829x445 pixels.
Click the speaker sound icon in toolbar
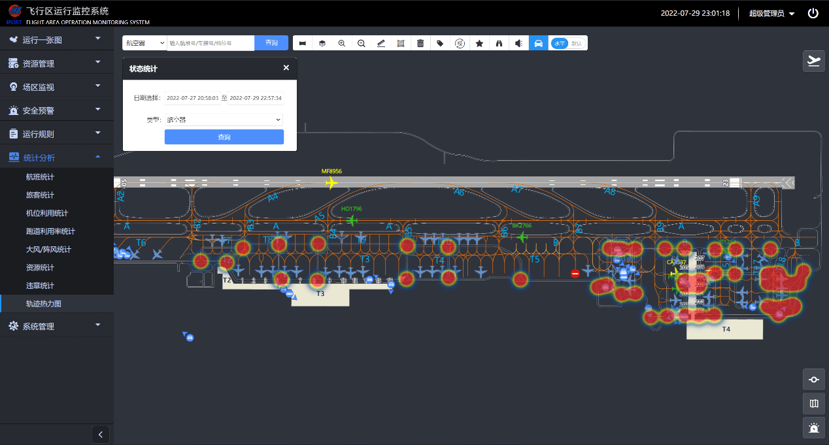pyautogui.click(x=518, y=43)
